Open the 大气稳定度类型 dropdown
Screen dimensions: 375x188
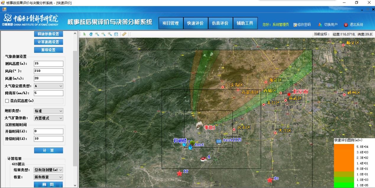[x=48, y=86]
